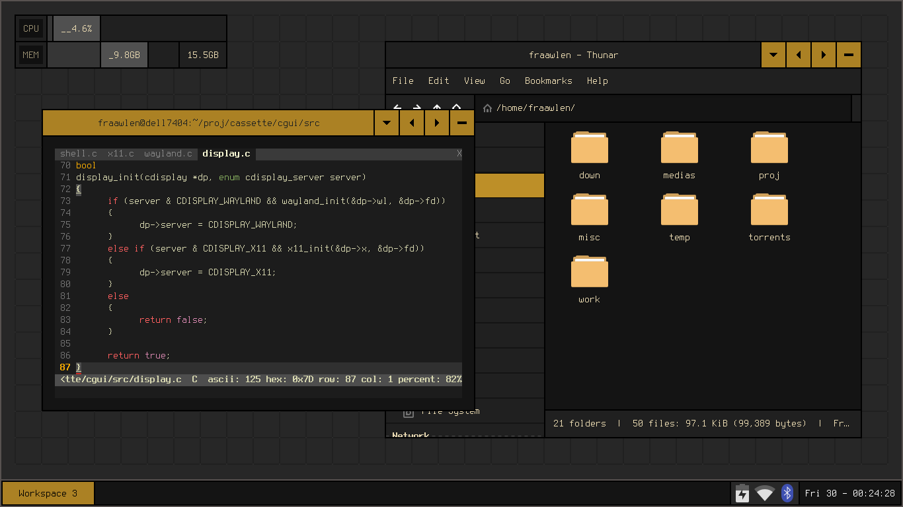Open the 'down' folder in Thunar
The image size is (903, 507).
[x=589, y=148]
